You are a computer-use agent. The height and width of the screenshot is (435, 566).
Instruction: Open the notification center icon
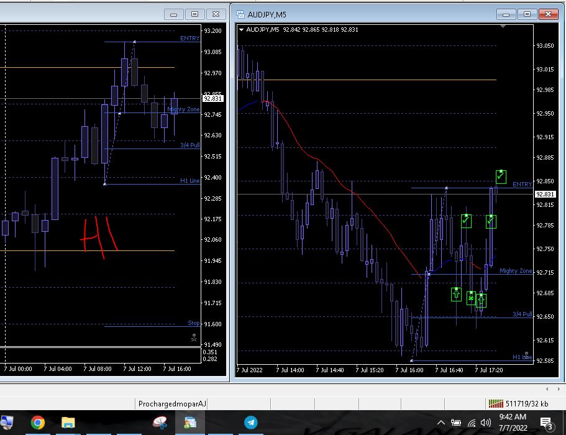(547, 423)
